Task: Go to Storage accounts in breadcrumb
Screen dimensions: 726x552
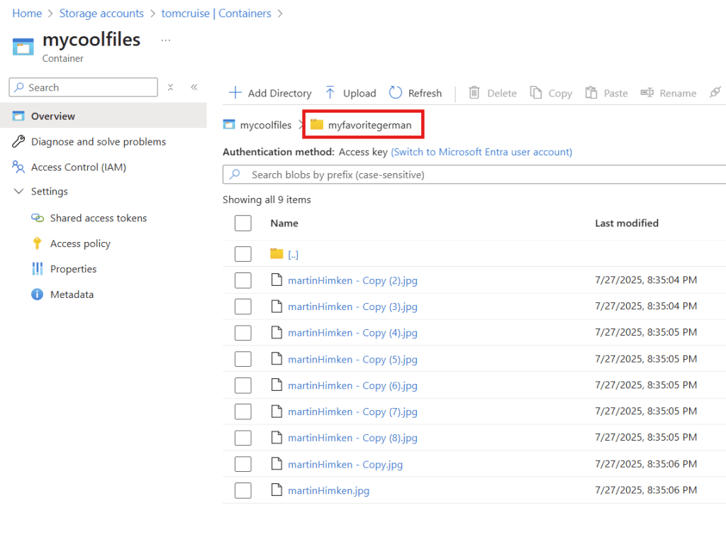Action: click(101, 13)
